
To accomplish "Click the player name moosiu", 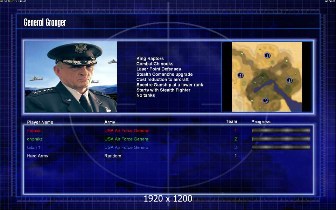I will point(34,131).
